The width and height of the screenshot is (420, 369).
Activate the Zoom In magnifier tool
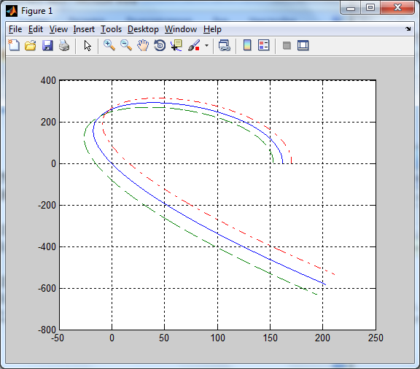(109, 45)
